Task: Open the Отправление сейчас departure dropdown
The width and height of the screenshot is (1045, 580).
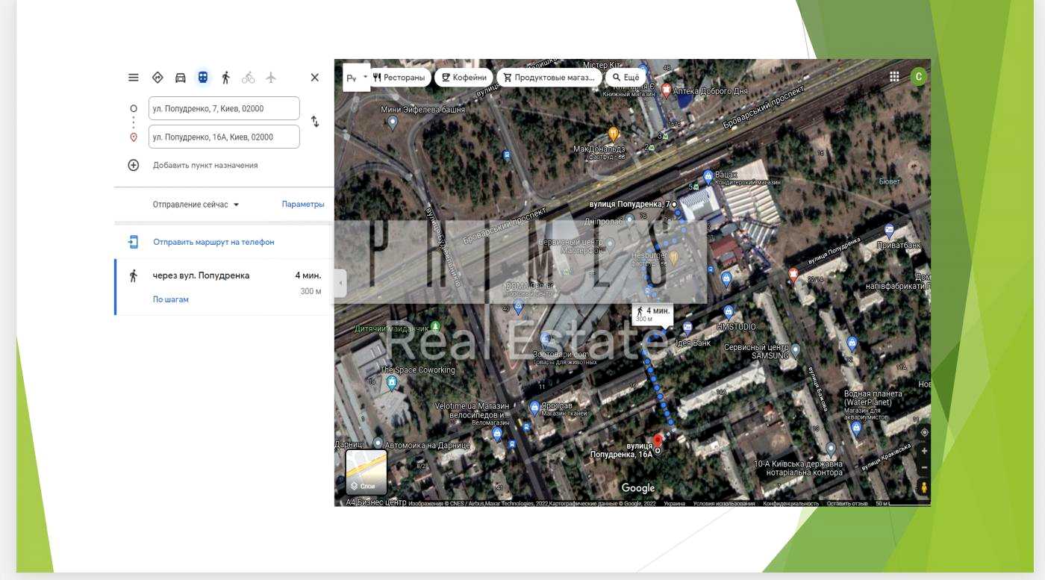Action: tap(196, 205)
